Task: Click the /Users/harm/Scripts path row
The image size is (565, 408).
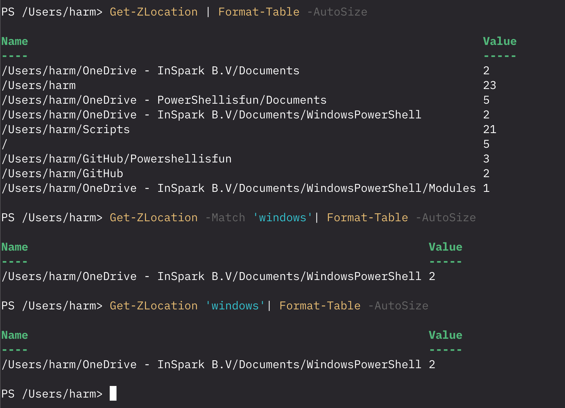Action: (66, 130)
